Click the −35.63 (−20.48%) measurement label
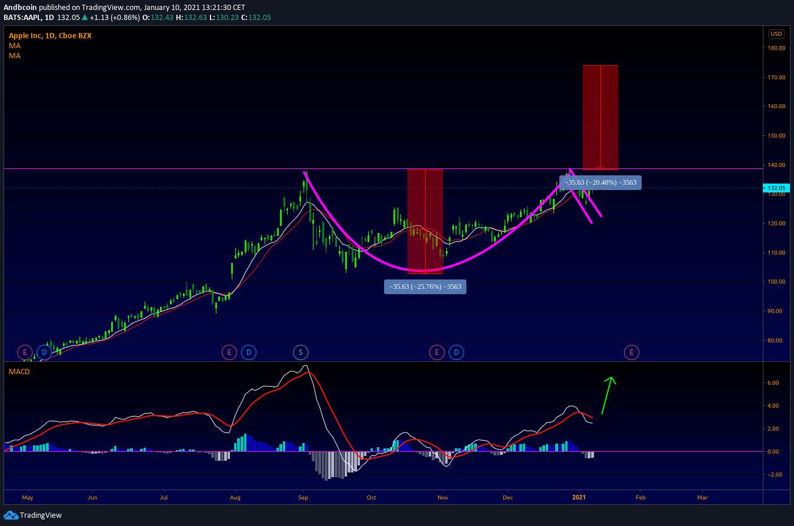The width and height of the screenshot is (794, 526). [600, 182]
